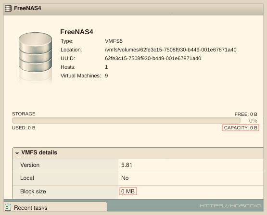Click the Location path /vmfs/volumes value
Image resolution: width=267 pixels, height=215 pixels.
(x=171, y=50)
